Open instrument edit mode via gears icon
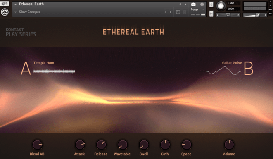 coord(5,4)
